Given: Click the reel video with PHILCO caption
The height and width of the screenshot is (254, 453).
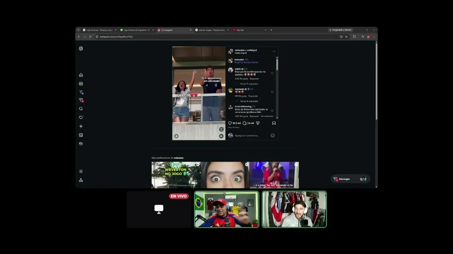Looking at the screenshot, I should pos(199,93).
